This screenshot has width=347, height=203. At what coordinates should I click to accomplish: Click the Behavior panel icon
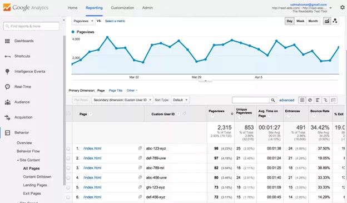(7, 132)
